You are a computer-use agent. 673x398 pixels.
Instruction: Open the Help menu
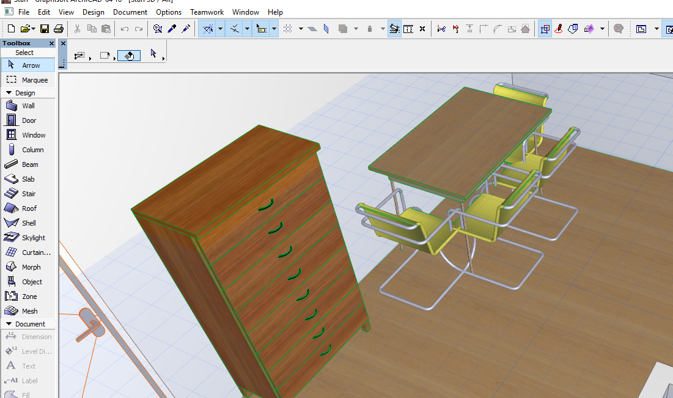click(x=275, y=12)
